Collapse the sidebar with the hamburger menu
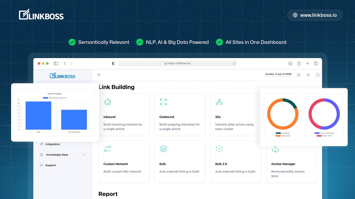 [x=99, y=75]
